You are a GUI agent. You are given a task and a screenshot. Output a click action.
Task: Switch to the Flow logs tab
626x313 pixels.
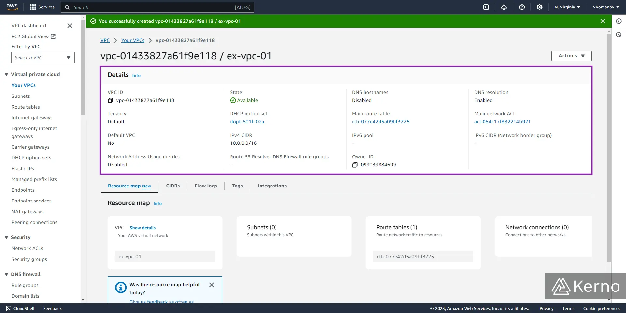(x=206, y=186)
